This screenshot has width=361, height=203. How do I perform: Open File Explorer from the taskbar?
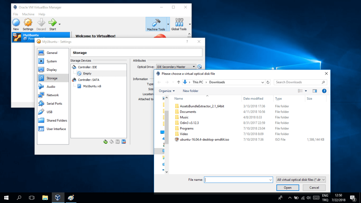(45, 198)
